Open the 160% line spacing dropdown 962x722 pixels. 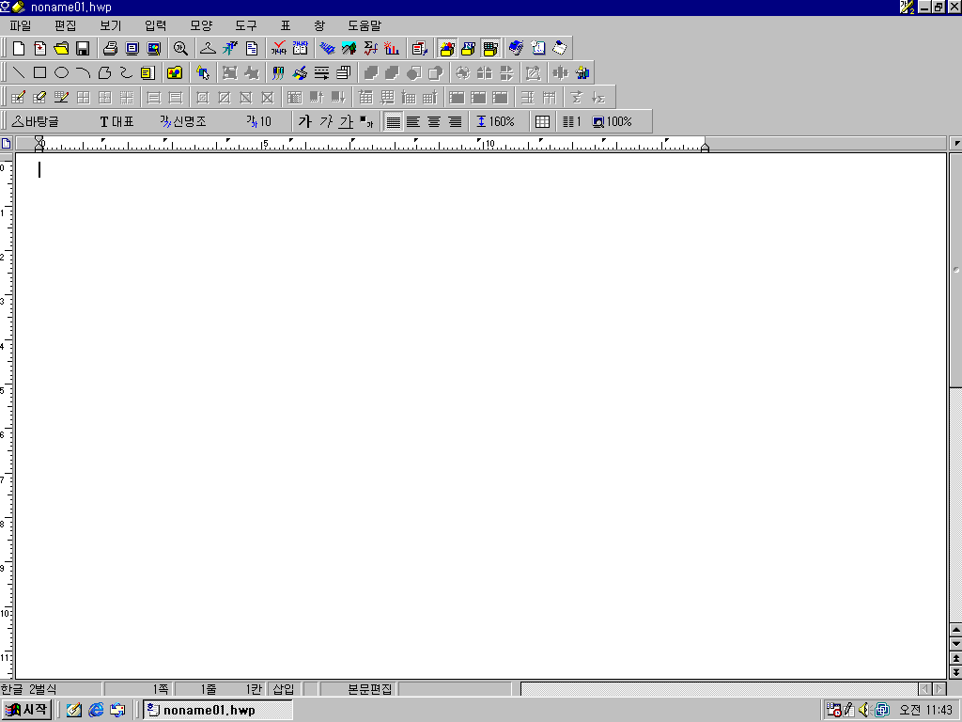(x=496, y=121)
